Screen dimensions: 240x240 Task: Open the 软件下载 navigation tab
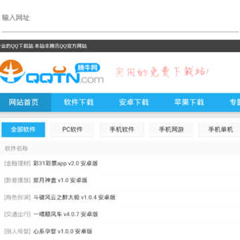click(x=79, y=102)
